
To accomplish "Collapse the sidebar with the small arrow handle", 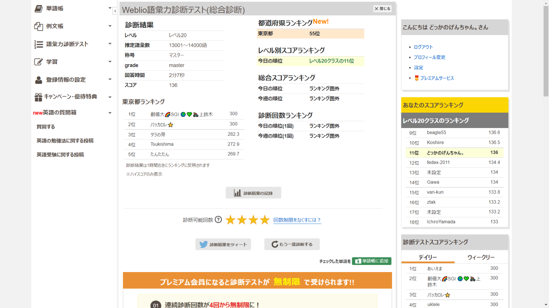I will (115, 11).
